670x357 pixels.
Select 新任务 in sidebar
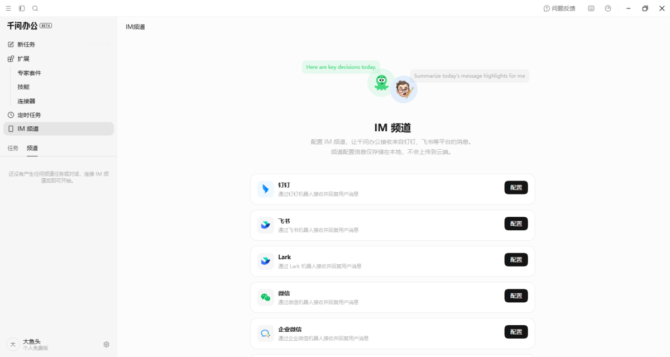(x=59, y=44)
